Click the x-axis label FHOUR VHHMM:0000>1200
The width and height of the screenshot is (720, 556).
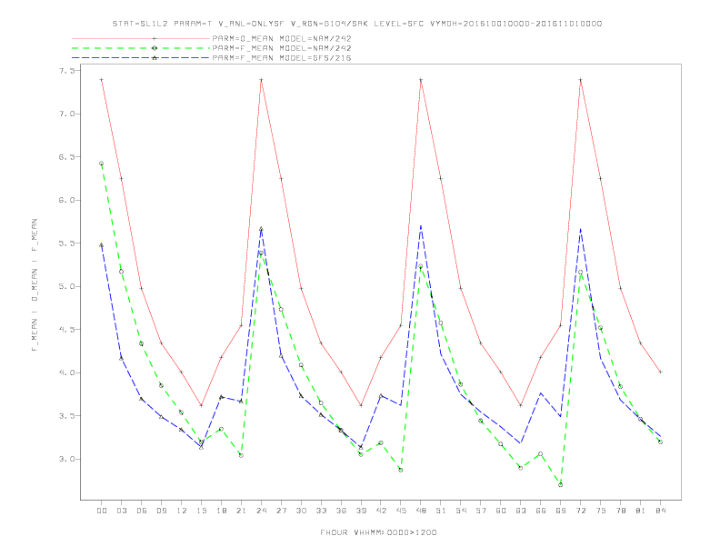pyautogui.click(x=378, y=532)
